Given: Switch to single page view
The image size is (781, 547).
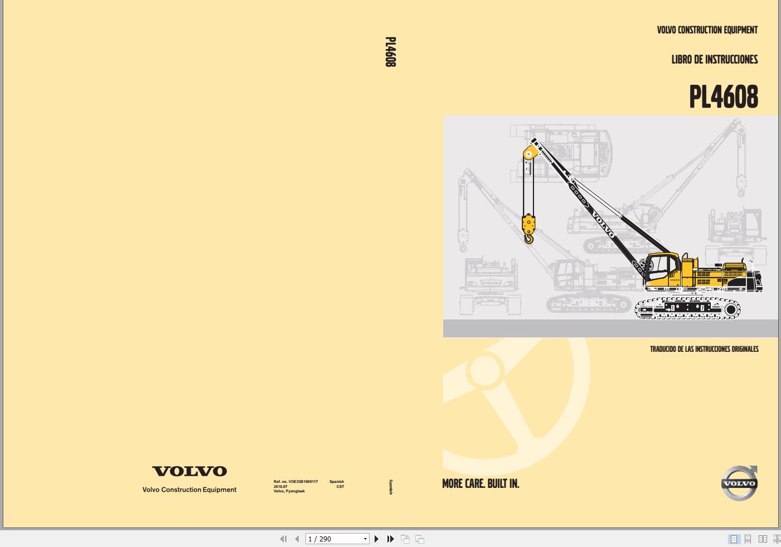Looking at the screenshot, I should click(734, 539).
